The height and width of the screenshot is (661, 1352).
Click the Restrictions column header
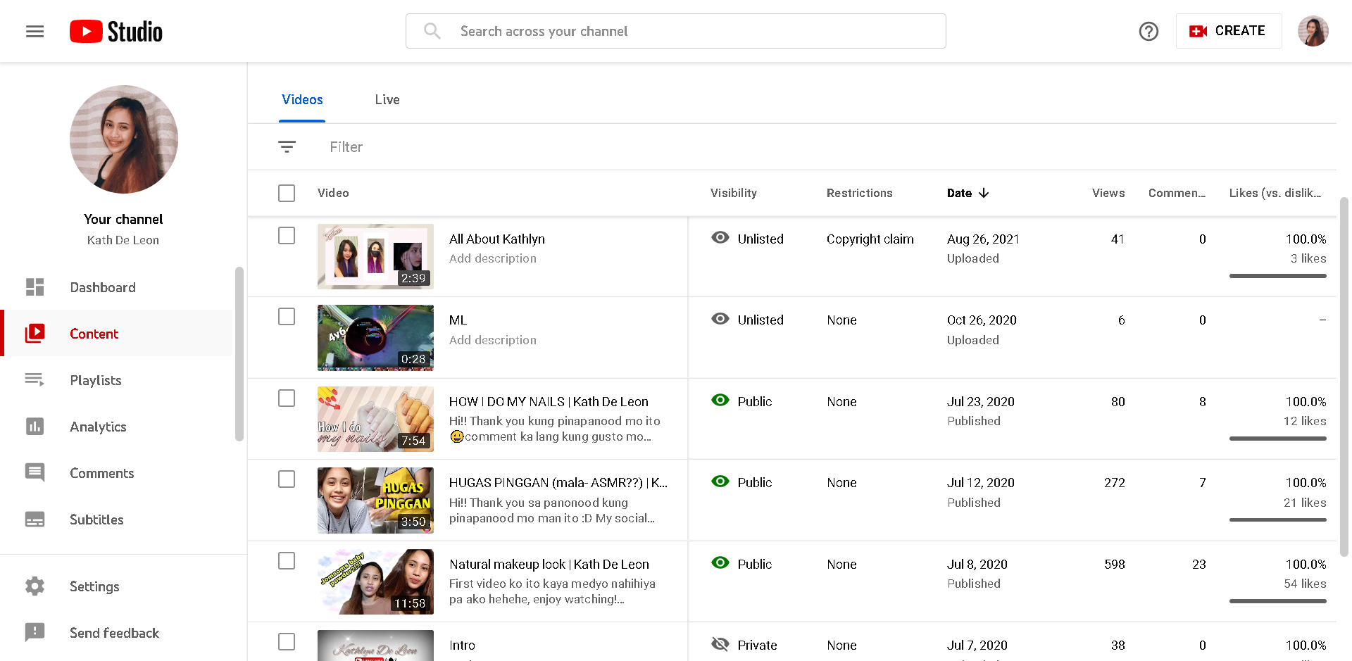click(860, 193)
